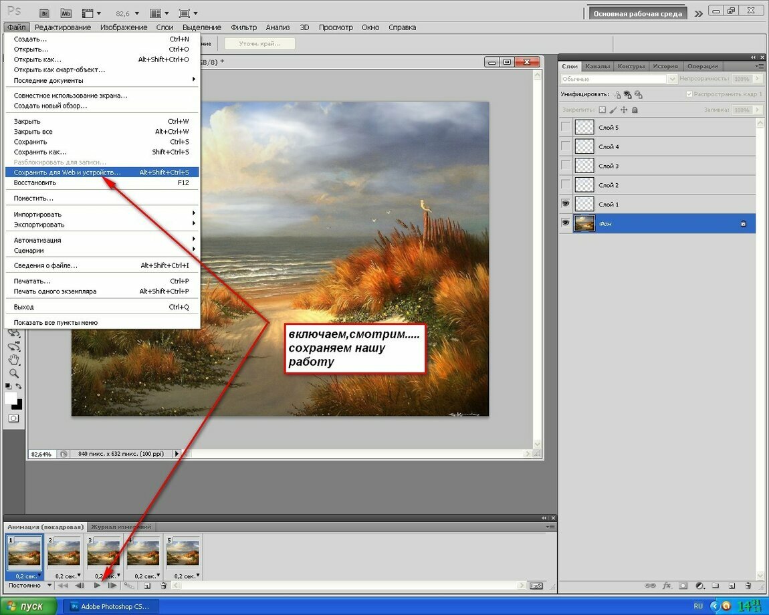The height and width of the screenshot is (615, 769).
Task: Show layer Слой 4 visibility box
Action: click(x=566, y=146)
